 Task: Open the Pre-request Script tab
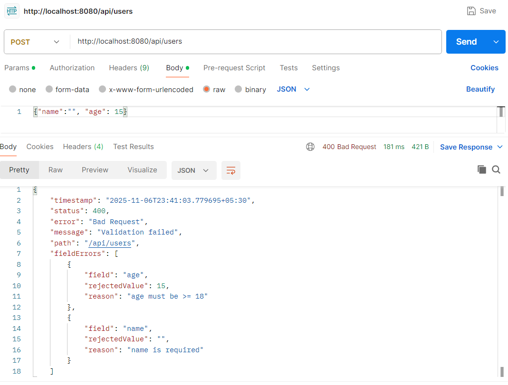click(x=234, y=68)
